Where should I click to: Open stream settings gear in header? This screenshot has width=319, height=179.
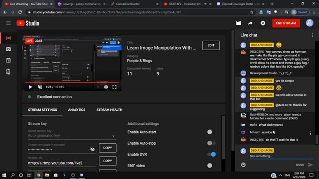(263, 23)
